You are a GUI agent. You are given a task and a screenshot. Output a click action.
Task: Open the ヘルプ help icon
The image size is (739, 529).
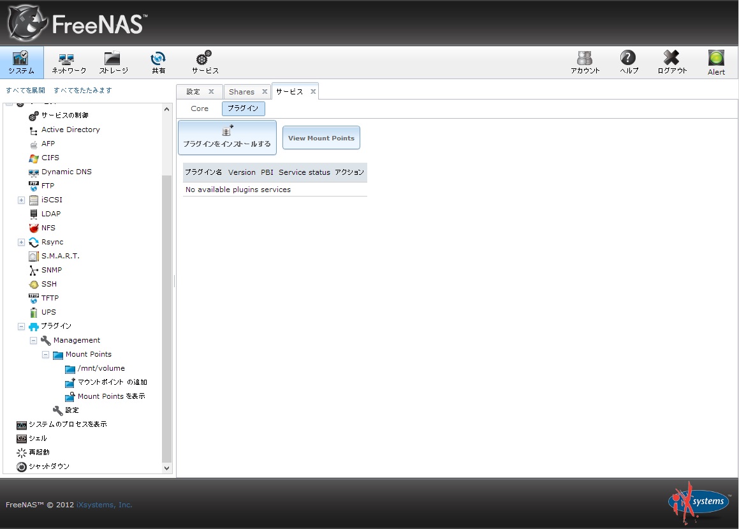pos(628,63)
